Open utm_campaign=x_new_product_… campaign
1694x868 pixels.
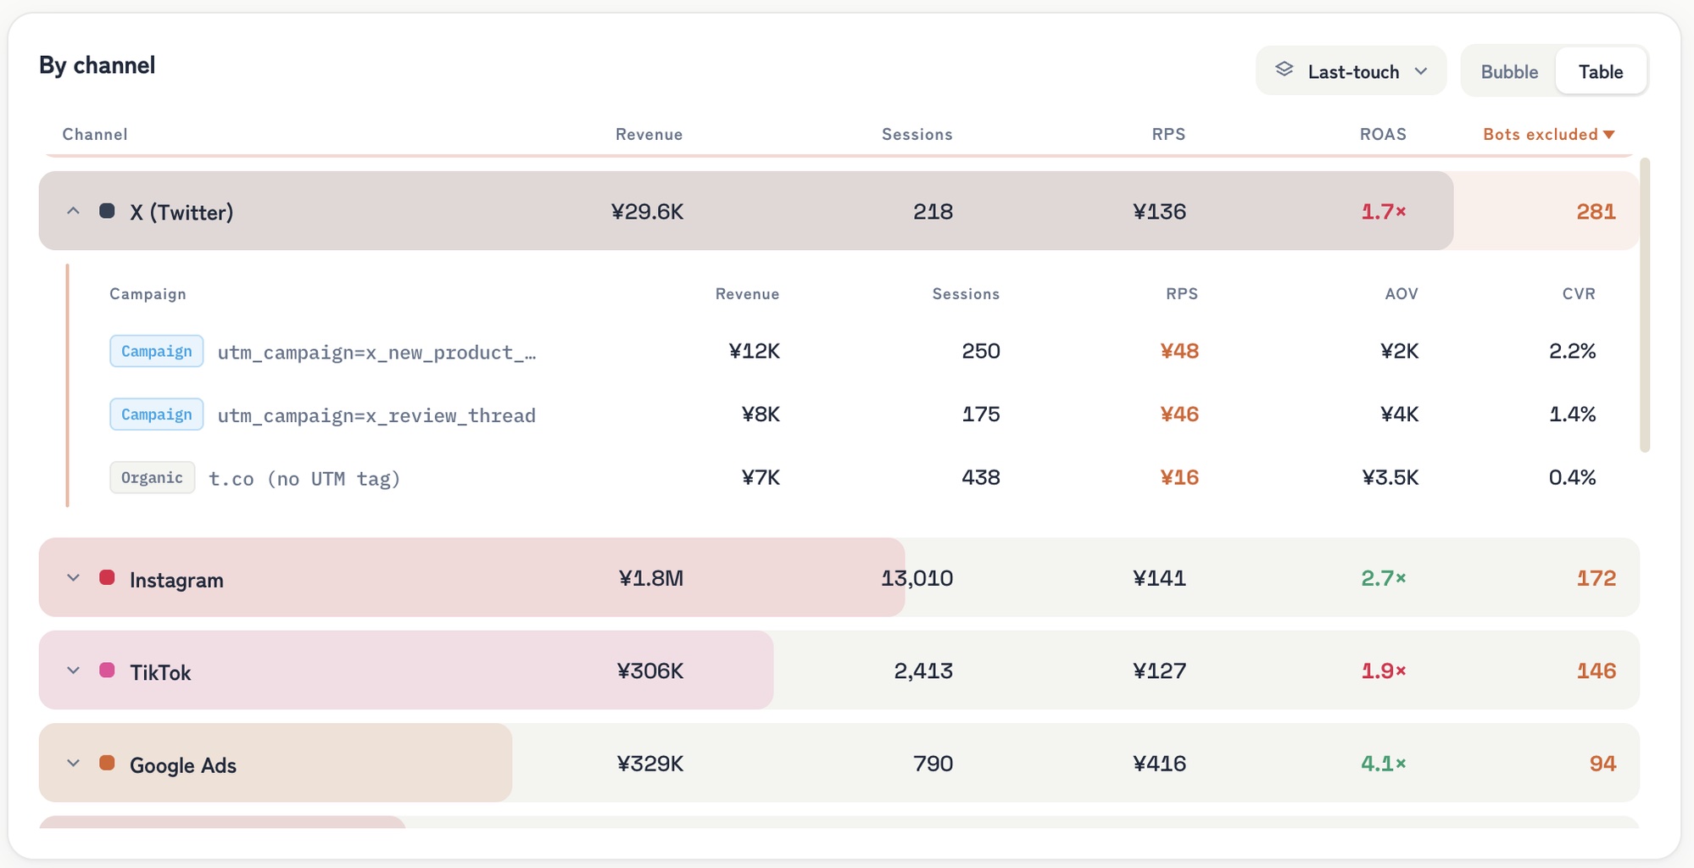click(x=376, y=352)
